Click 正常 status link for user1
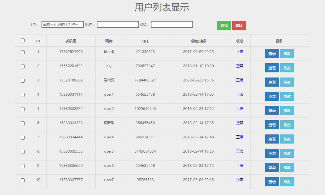The image size is (325, 195). coord(240,94)
